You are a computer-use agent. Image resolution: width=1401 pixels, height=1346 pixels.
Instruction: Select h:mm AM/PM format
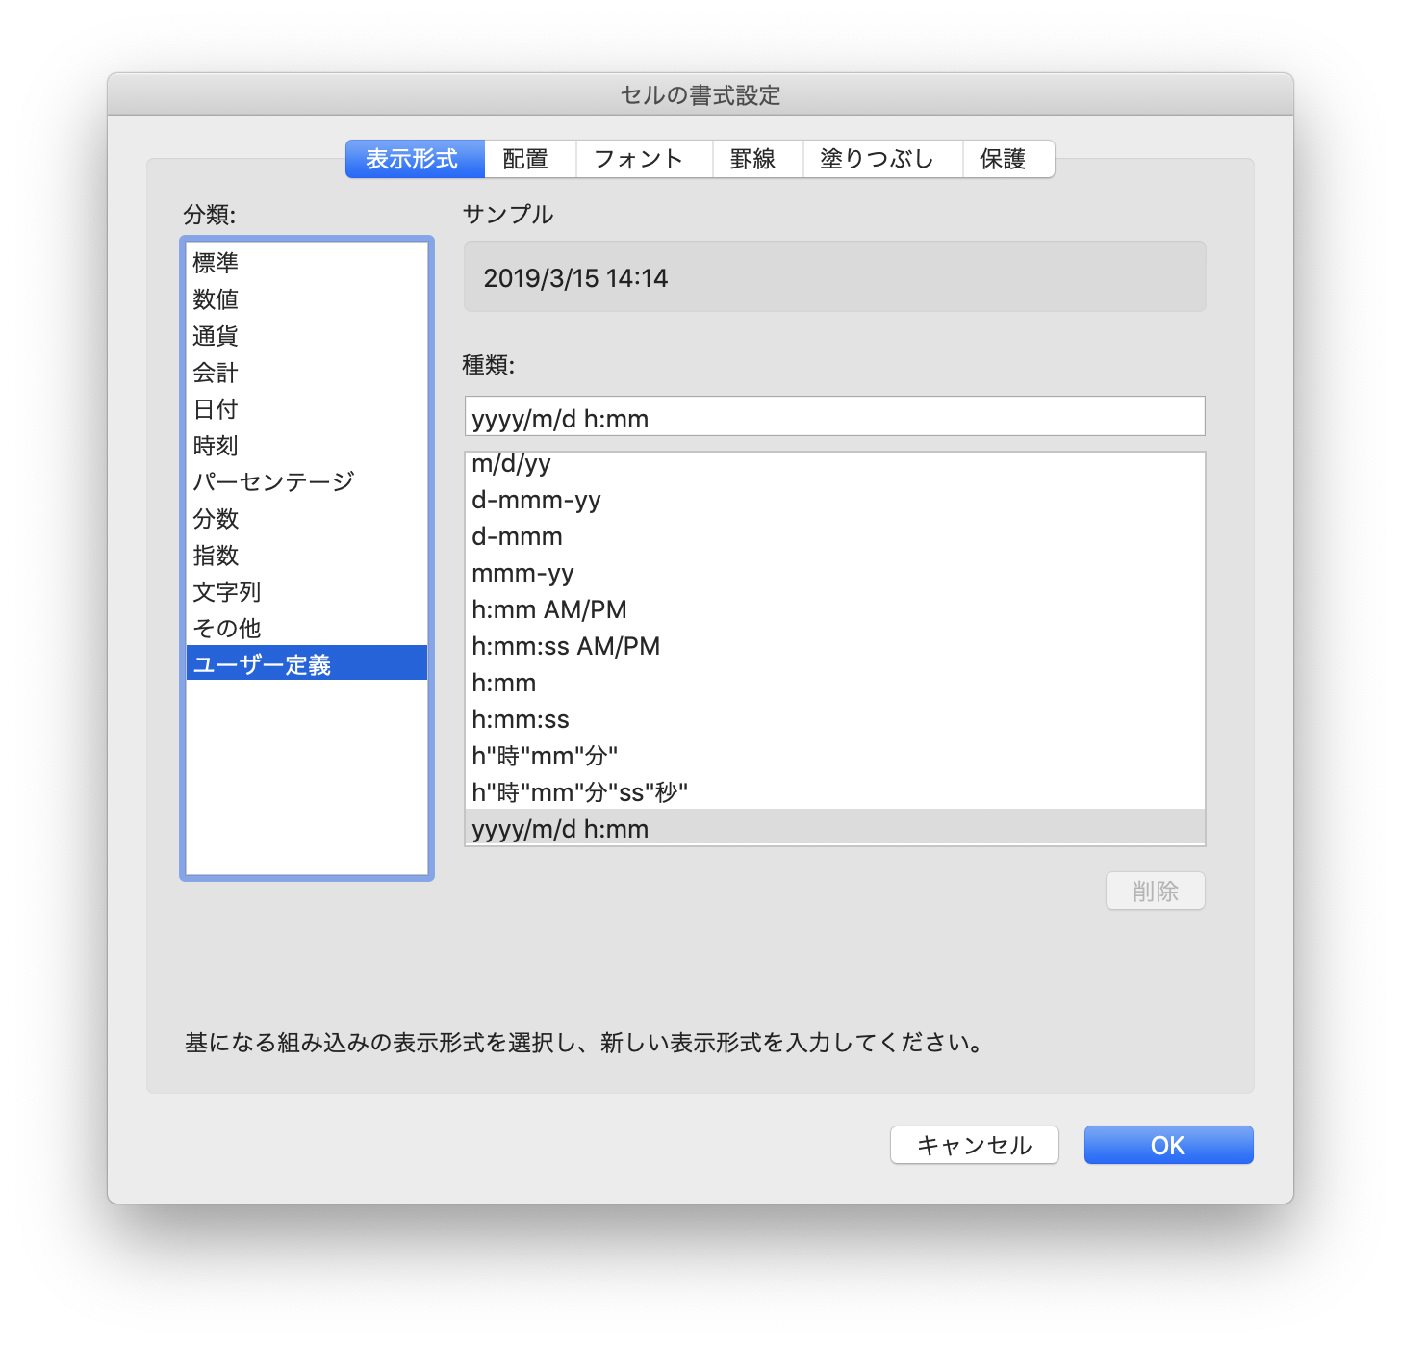pyautogui.click(x=834, y=609)
